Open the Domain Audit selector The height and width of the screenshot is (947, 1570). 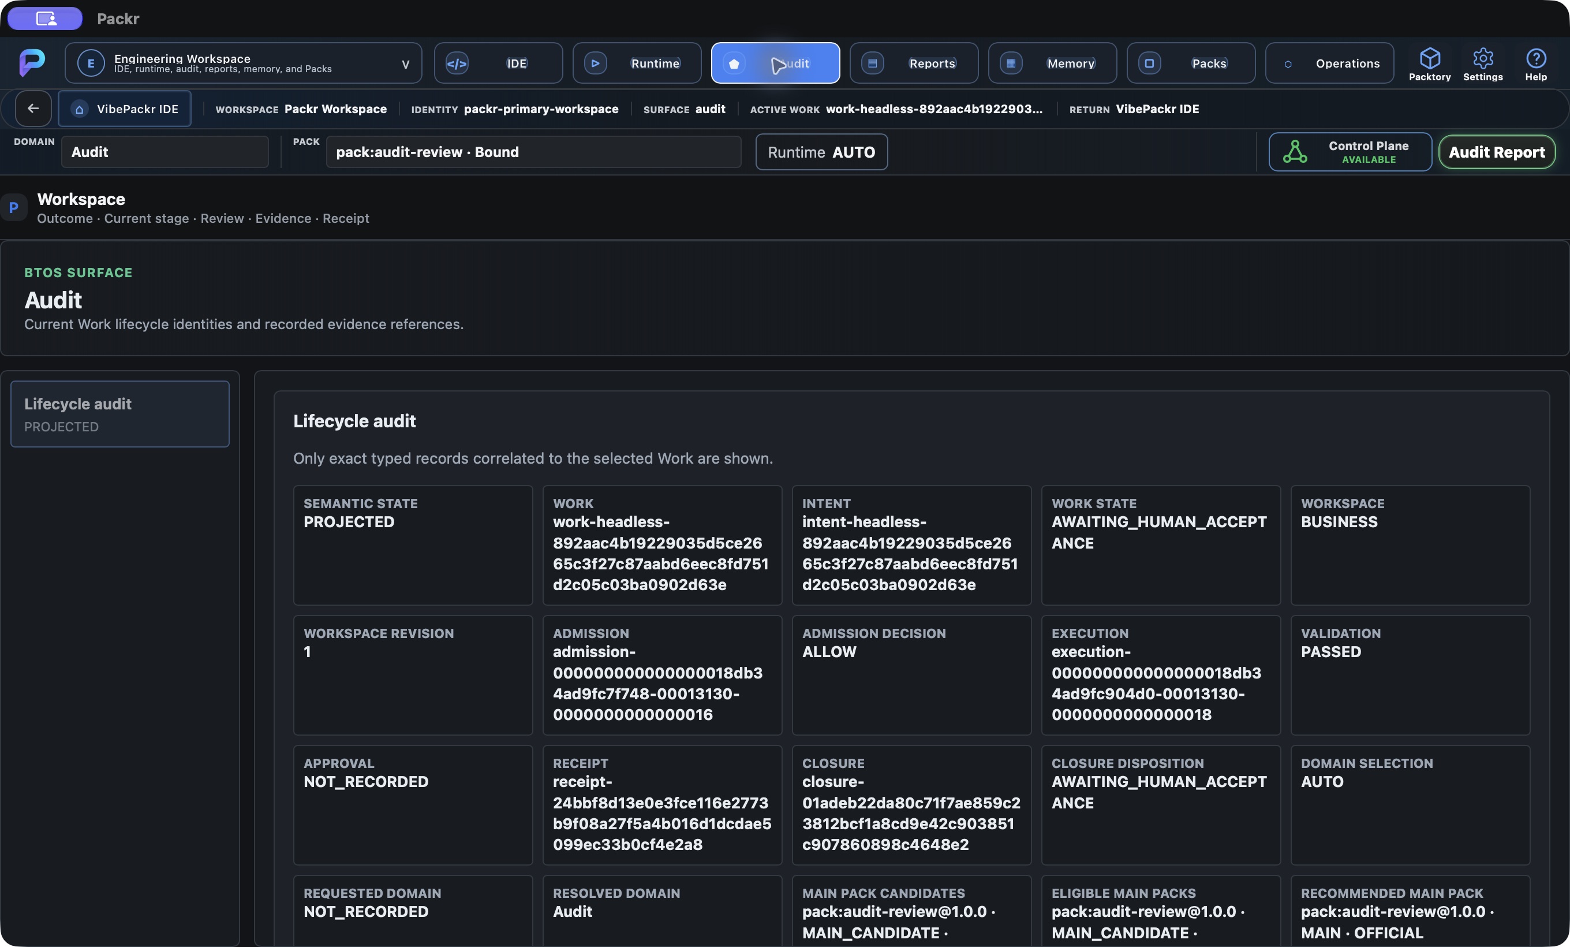[165, 152]
